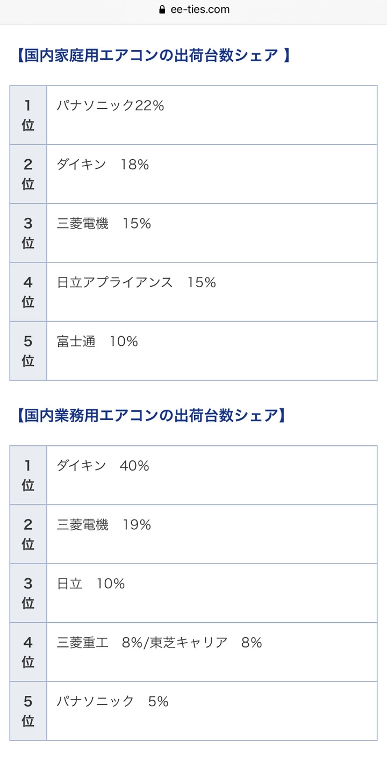Select the 国内業務用エアコンの出荷台数シェア heading
387x761 pixels.
tap(148, 416)
